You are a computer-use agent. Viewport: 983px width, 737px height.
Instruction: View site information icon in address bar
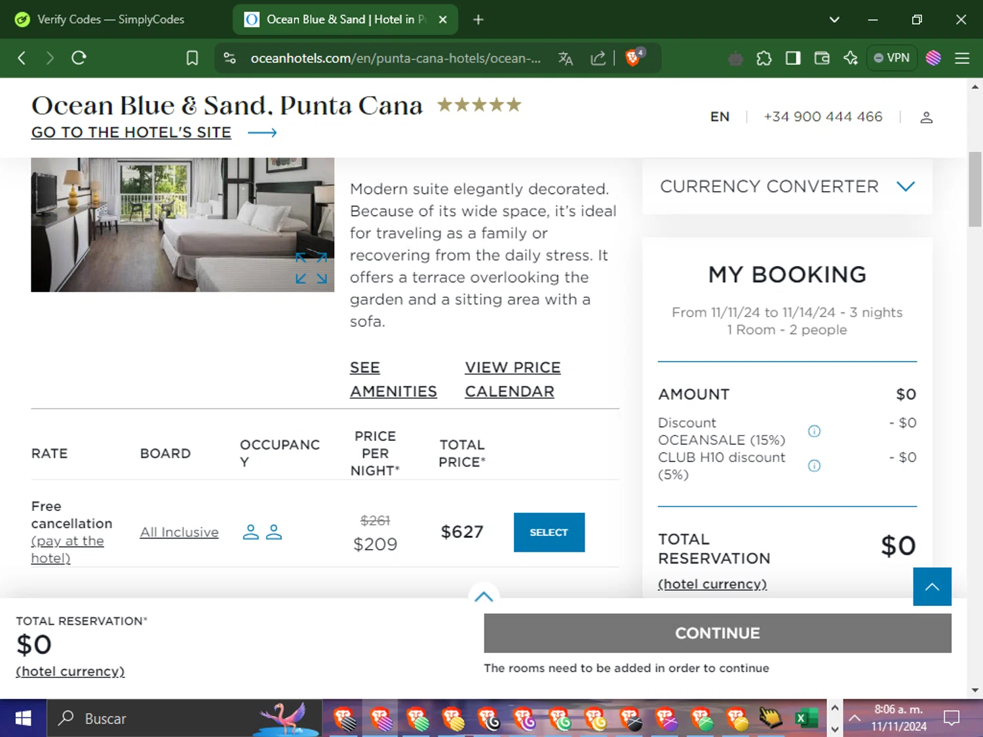tap(229, 58)
